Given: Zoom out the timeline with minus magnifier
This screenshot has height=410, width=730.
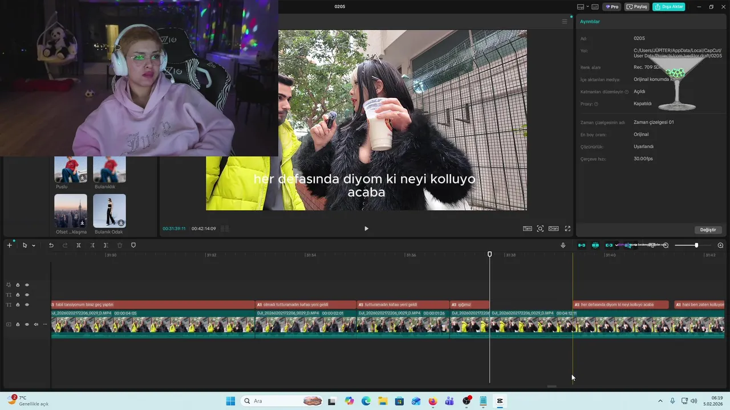Looking at the screenshot, I should pyautogui.click(x=666, y=245).
